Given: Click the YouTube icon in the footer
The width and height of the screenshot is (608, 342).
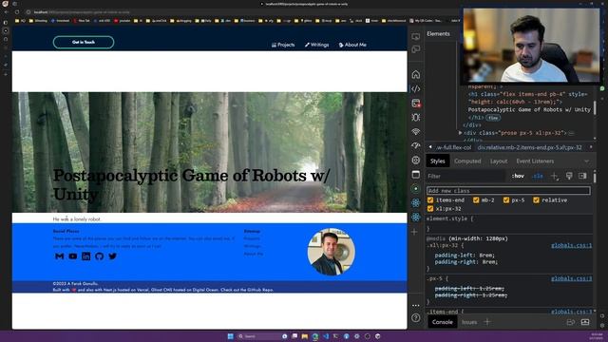Looking at the screenshot, I should [73, 256].
